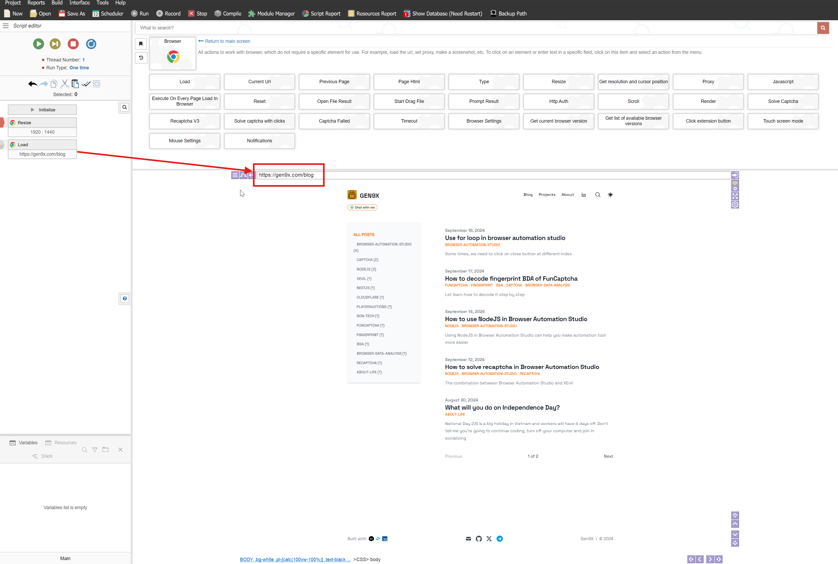Screen dimensions: 838x564
Task: Change the Run Type One time value
Action: [79, 68]
